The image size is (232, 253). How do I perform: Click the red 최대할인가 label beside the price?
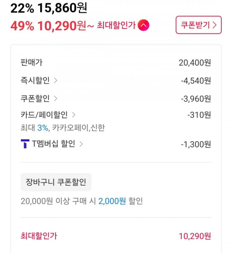[116, 26]
